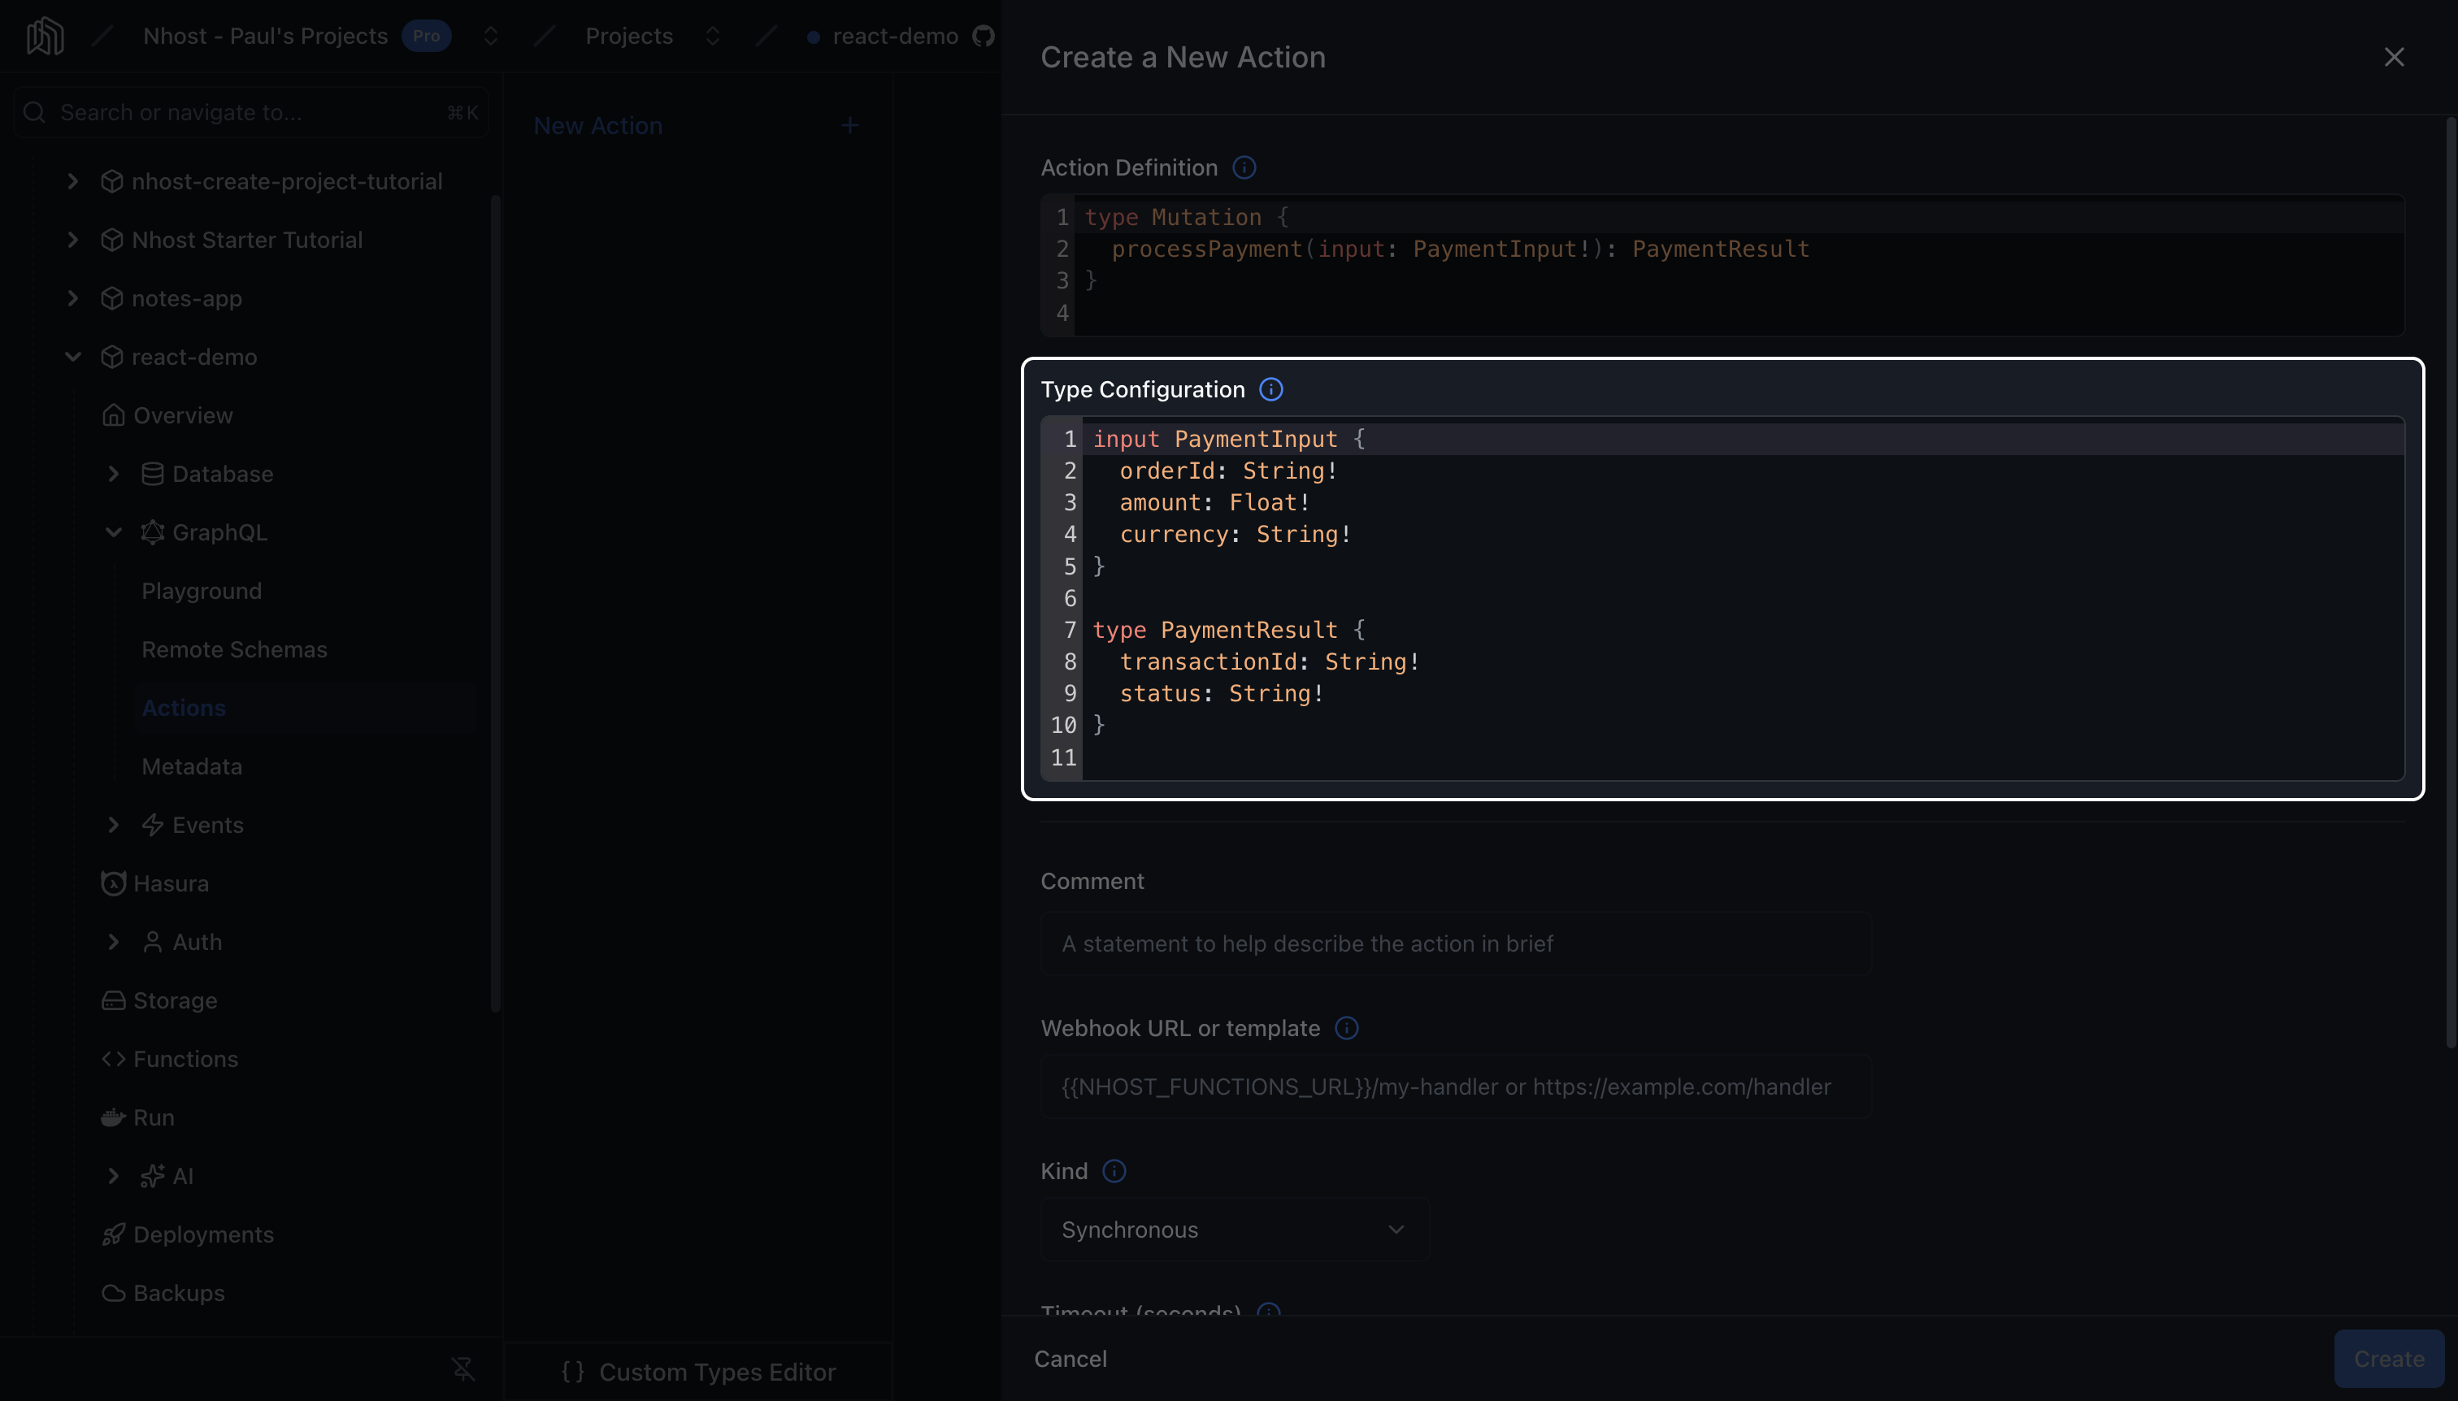Click the react-demo breadcrumb

pyautogui.click(x=895, y=37)
